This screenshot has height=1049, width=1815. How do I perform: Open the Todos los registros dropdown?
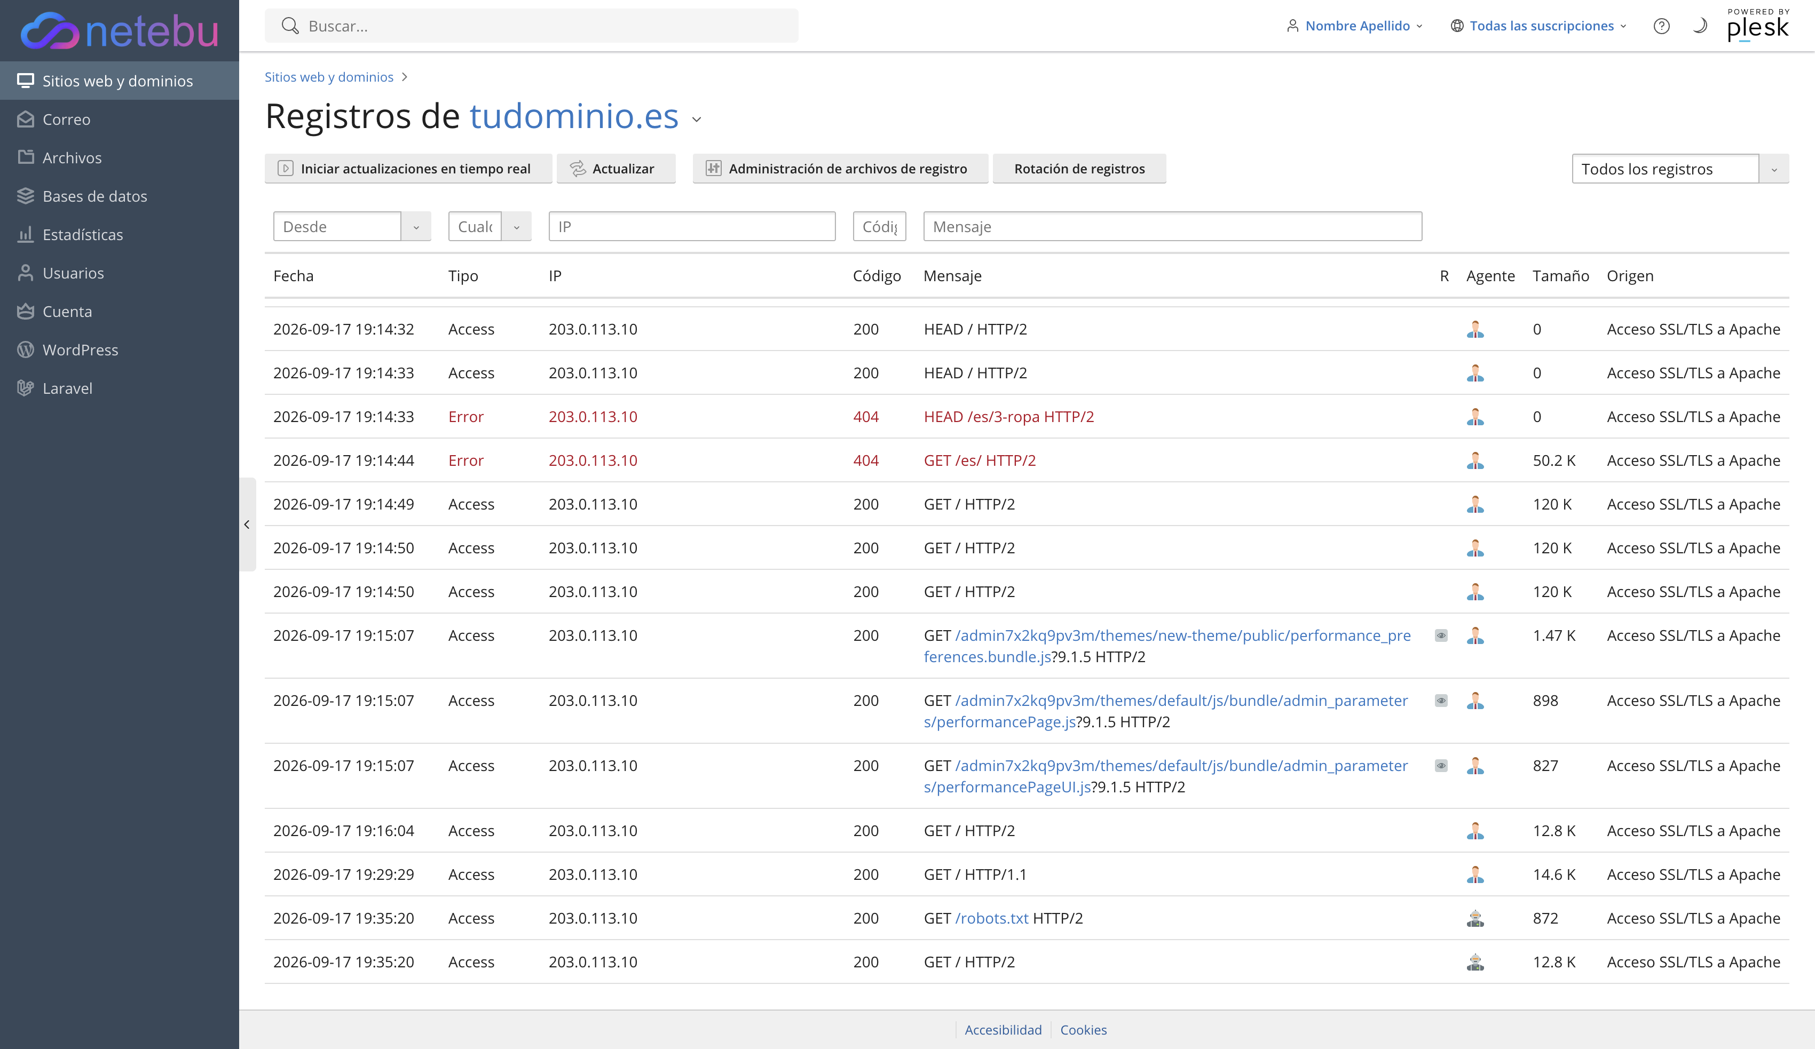[x=1680, y=169]
